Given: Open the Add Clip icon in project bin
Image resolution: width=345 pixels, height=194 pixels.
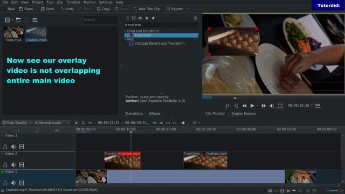Looking at the screenshot, I should tap(7, 20).
